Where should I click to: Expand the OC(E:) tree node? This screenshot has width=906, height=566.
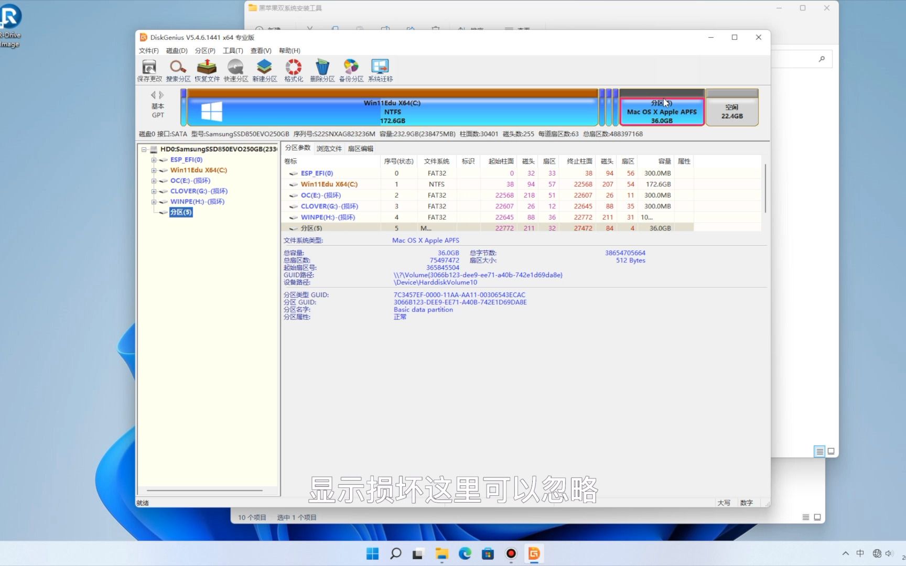(154, 181)
